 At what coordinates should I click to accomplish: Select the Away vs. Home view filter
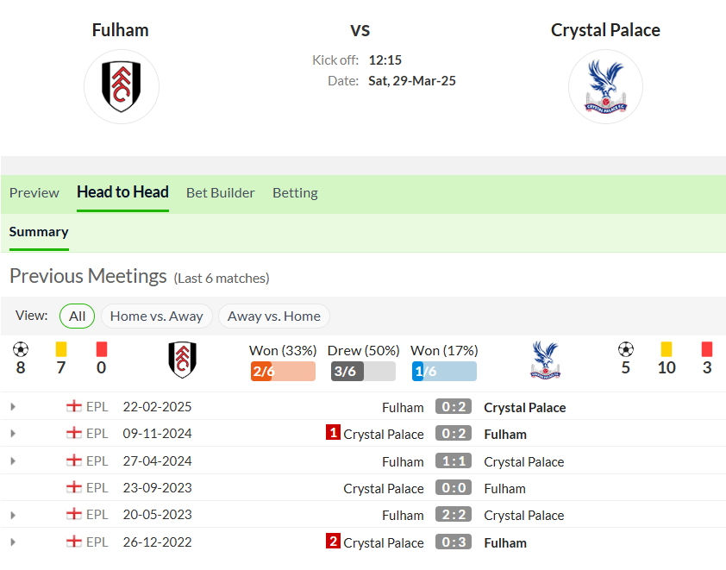click(273, 316)
